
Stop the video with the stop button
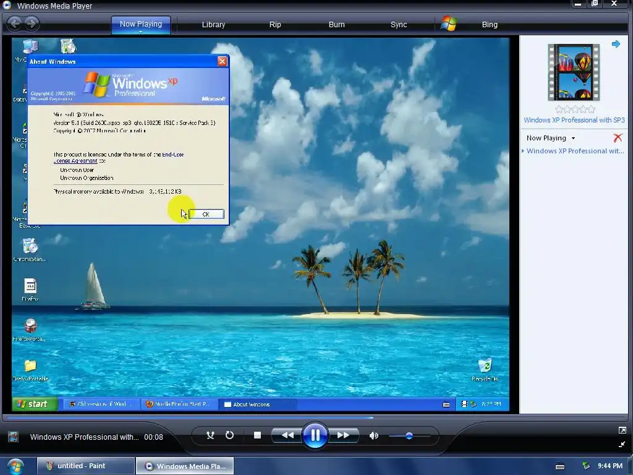tap(257, 435)
